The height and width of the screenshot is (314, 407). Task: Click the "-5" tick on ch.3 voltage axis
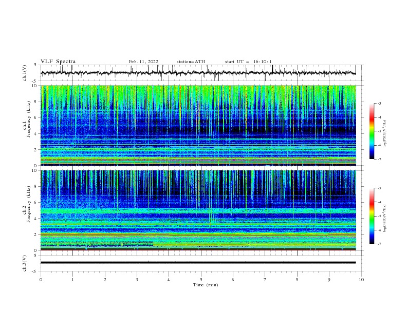click(35, 271)
